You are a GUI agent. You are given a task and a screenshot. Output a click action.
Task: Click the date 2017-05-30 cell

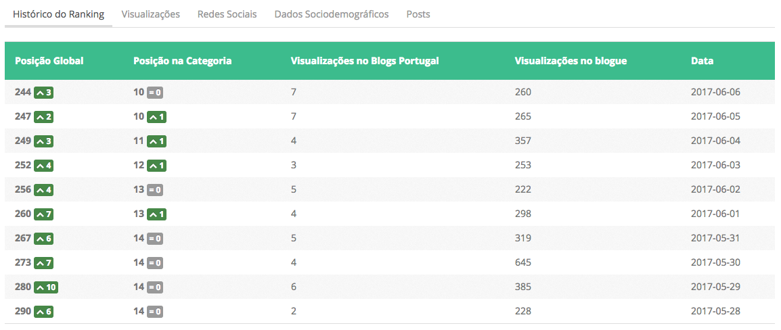point(715,262)
